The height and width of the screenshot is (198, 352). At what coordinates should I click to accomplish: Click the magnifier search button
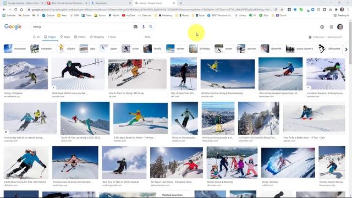tap(151, 27)
